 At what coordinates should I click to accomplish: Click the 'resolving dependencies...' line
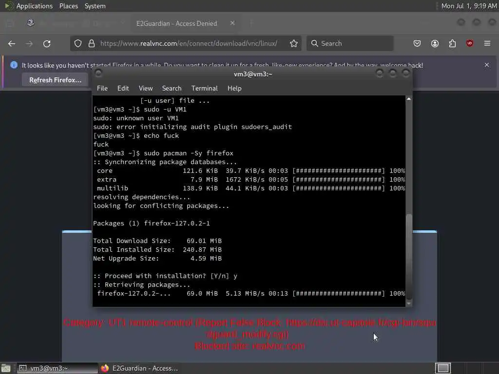point(142,197)
